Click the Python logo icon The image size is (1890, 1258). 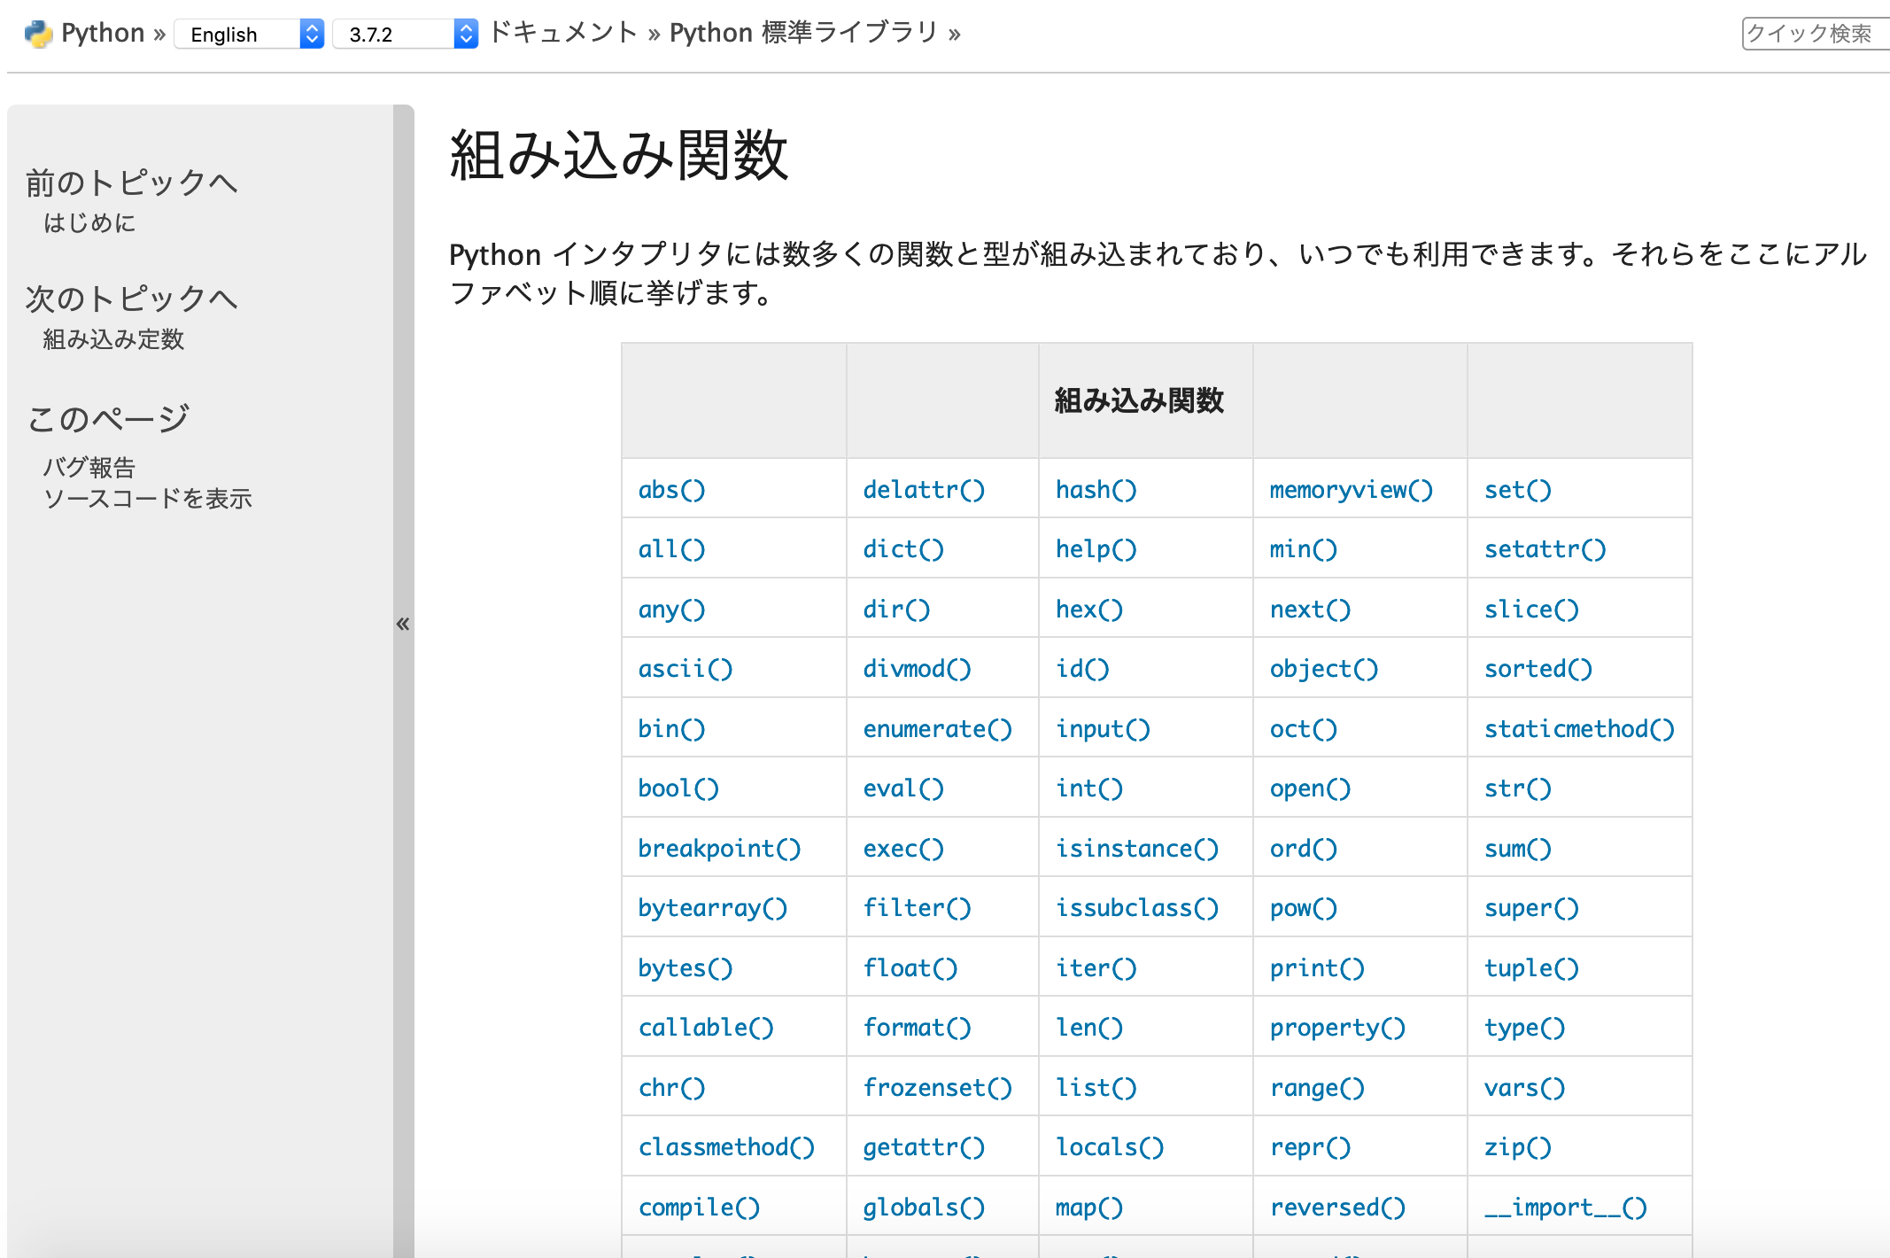click(x=37, y=33)
